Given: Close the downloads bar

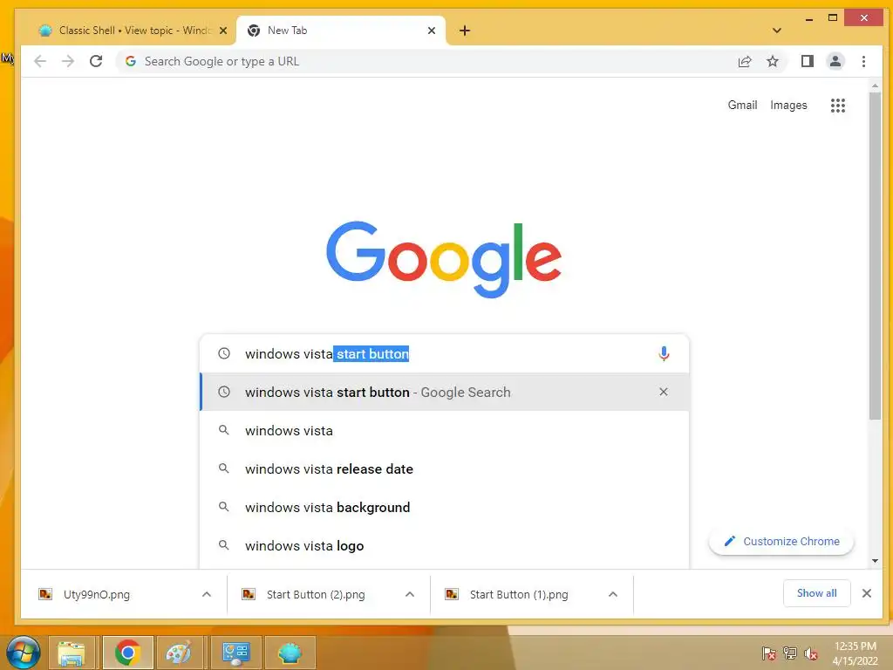Looking at the screenshot, I should pyautogui.click(x=866, y=593).
